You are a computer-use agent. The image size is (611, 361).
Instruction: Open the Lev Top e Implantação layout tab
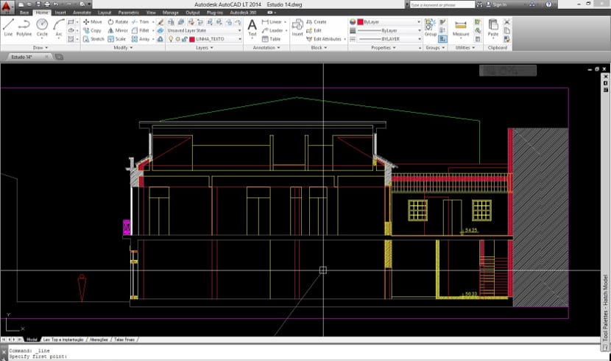[x=65, y=340]
